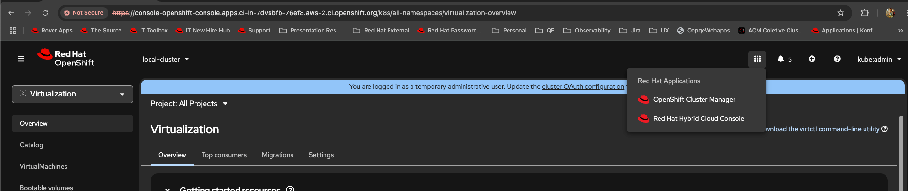This screenshot has width=908, height=191.
Task: Click the hamburger navigation menu icon
Action: (21, 59)
